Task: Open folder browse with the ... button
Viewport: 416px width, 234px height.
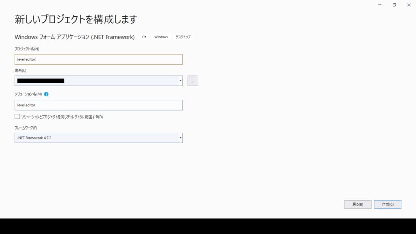Action: [x=193, y=81]
